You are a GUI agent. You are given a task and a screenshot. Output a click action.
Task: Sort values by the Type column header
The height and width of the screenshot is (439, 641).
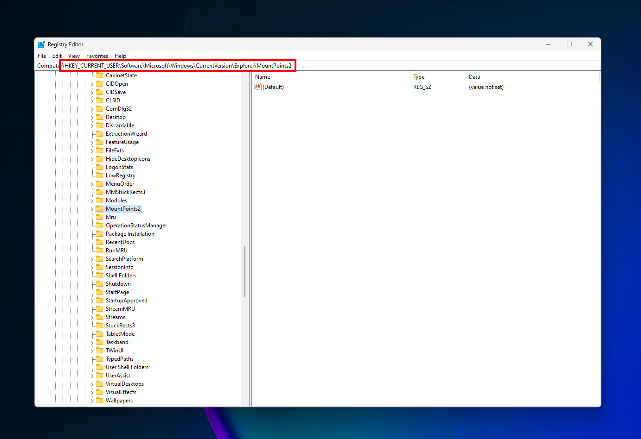438,77
